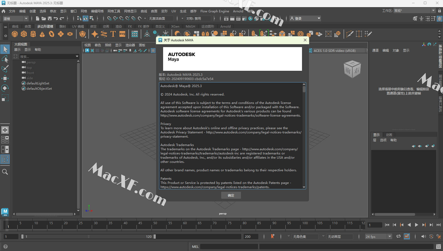The image size is (443, 251).
Task: Click the Undo arrow icon
Action: 56,18
